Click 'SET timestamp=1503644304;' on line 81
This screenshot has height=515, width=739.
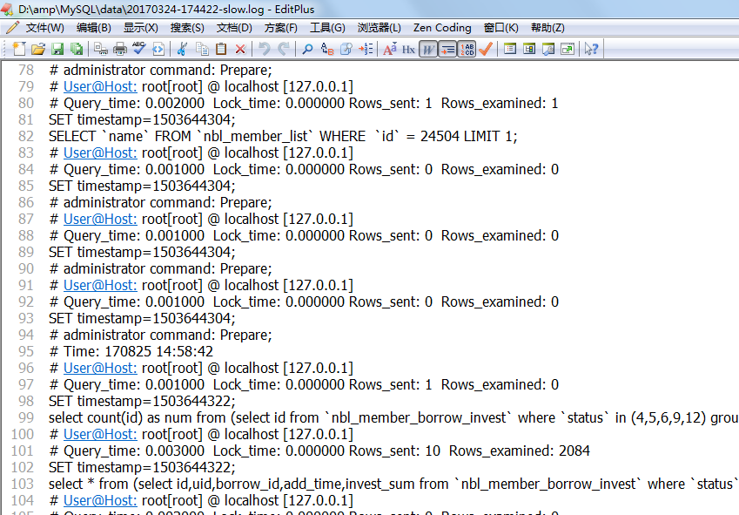pos(142,119)
